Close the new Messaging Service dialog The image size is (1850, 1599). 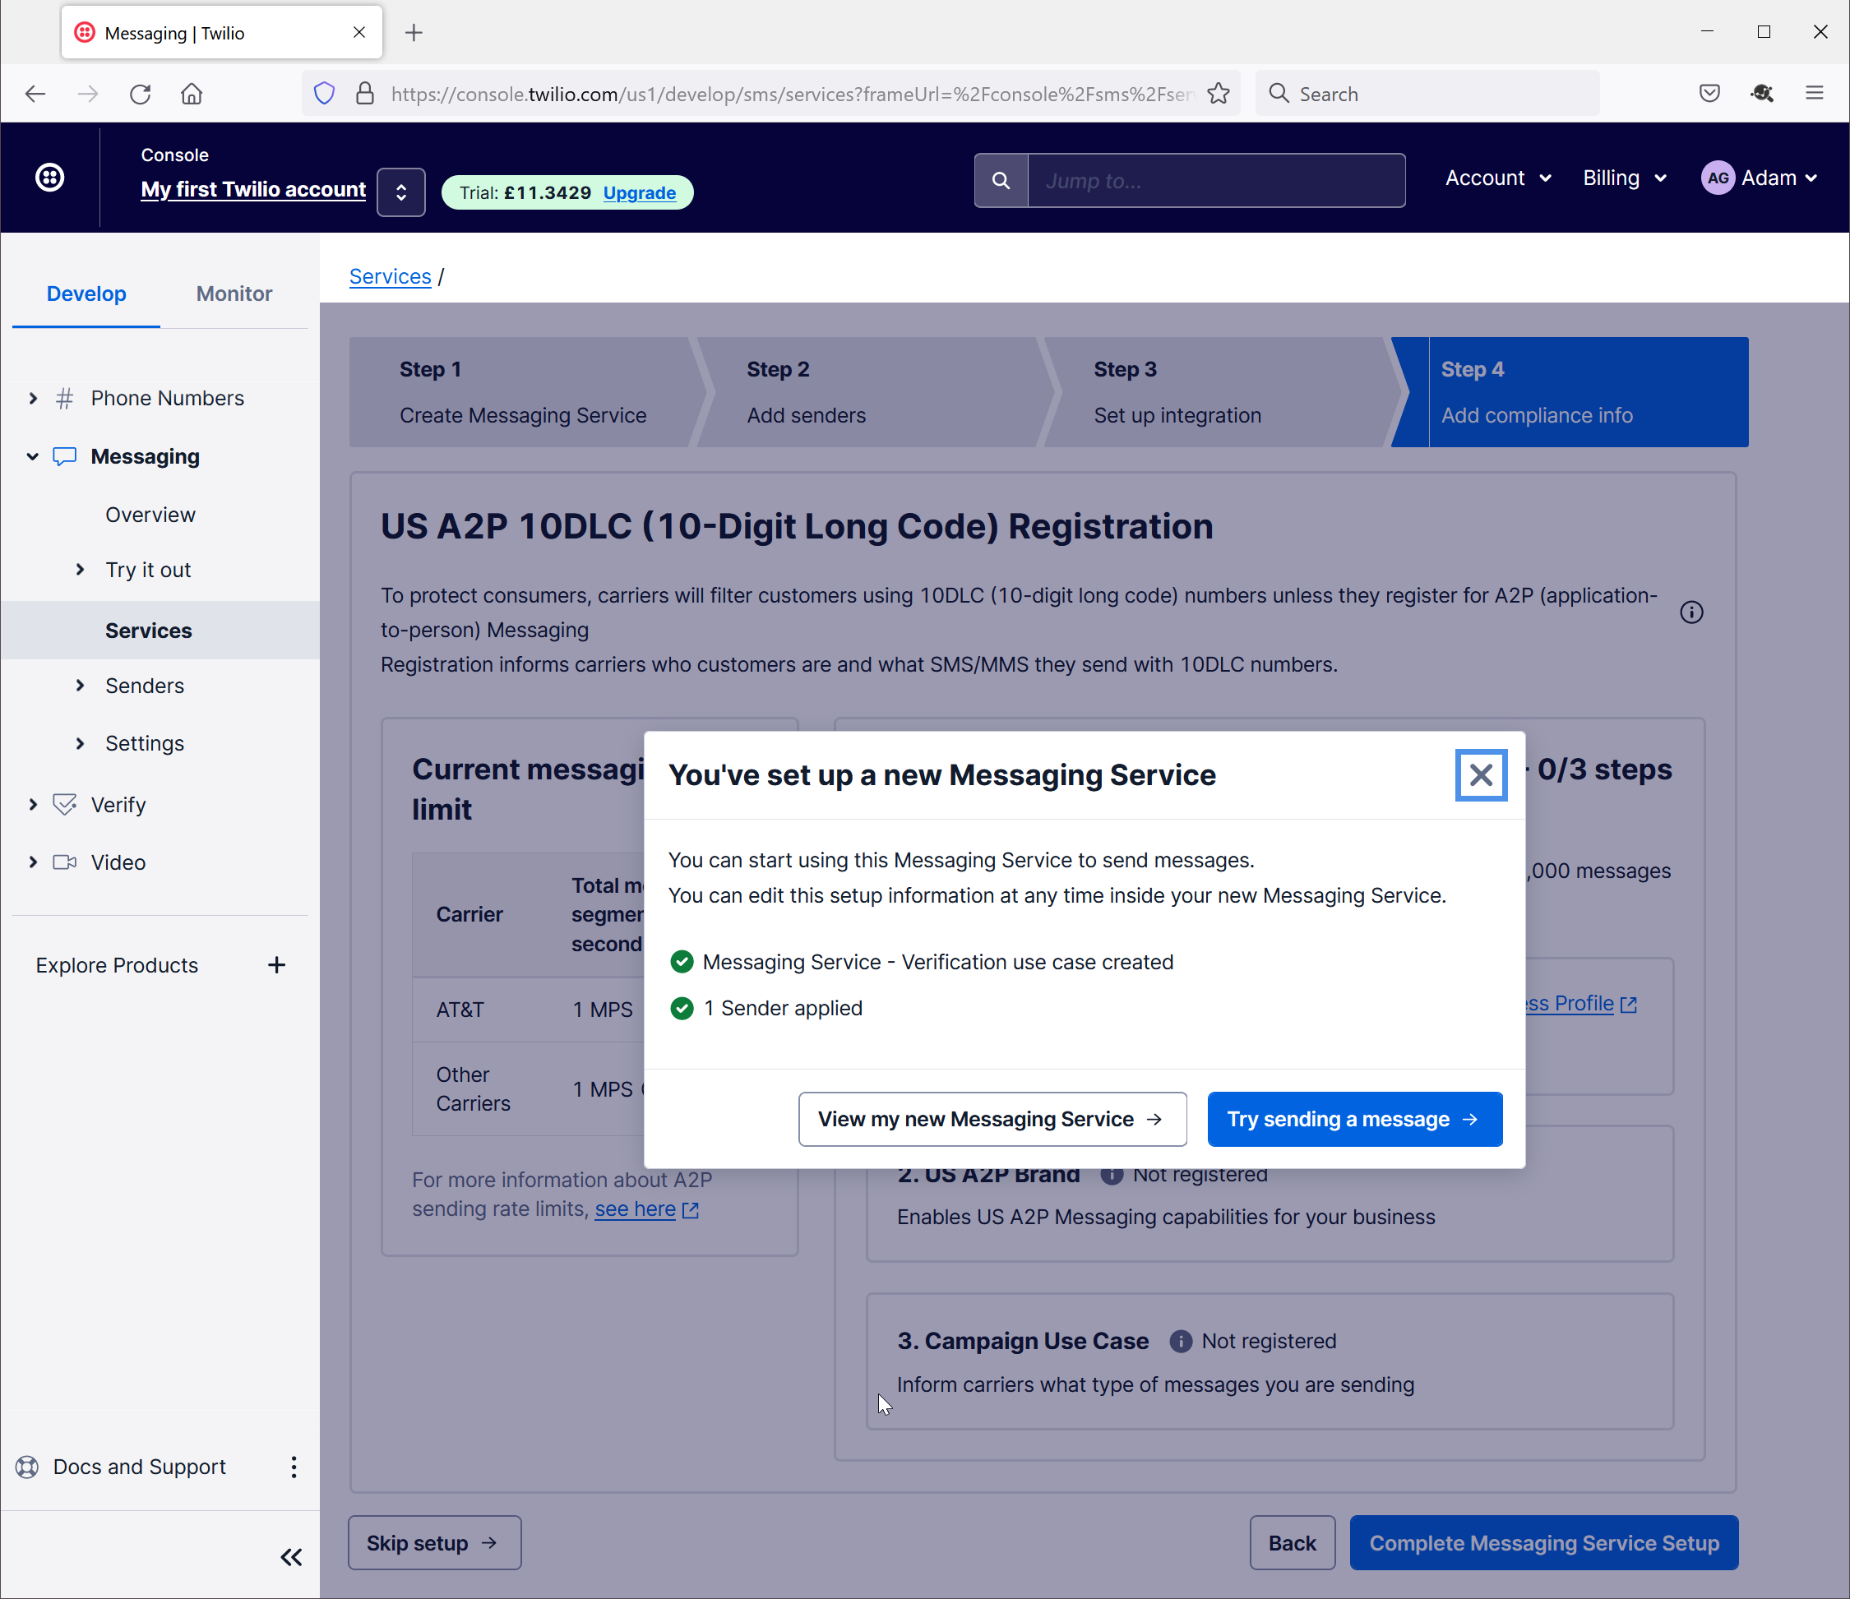pyautogui.click(x=1480, y=775)
